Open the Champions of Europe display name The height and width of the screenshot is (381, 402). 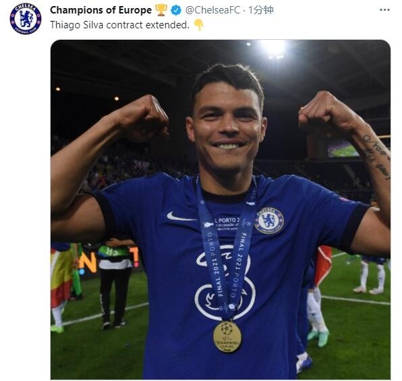coord(100,10)
